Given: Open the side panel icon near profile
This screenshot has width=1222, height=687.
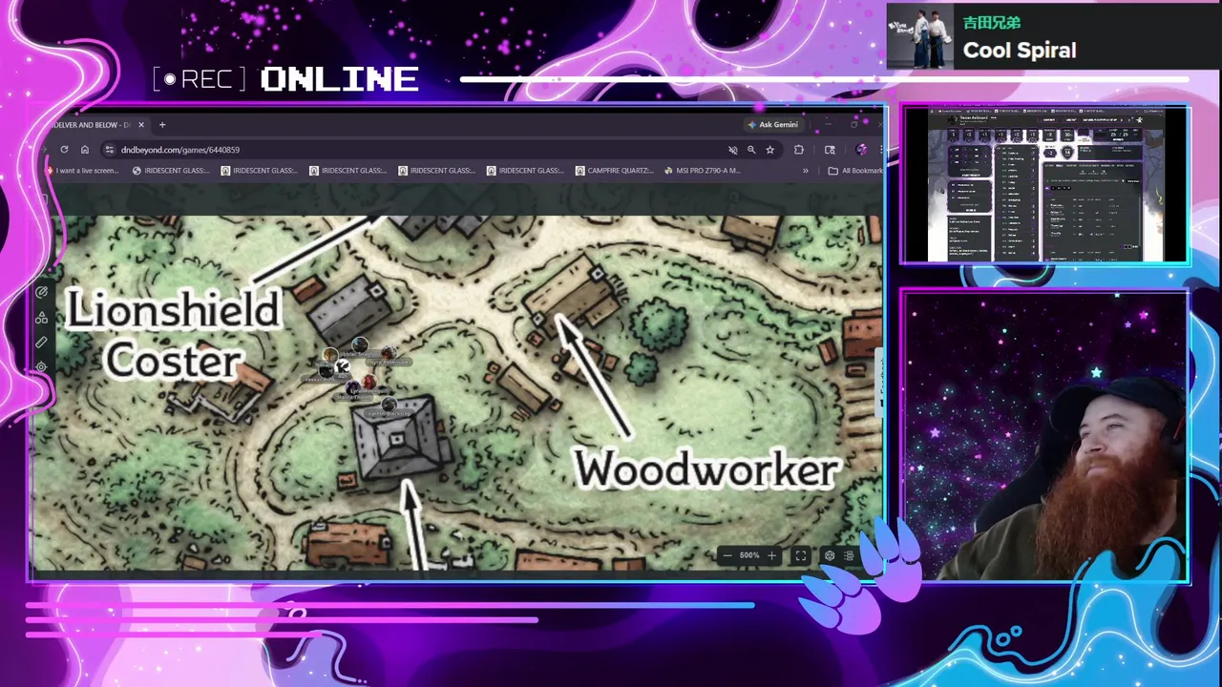Looking at the screenshot, I should (x=830, y=150).
